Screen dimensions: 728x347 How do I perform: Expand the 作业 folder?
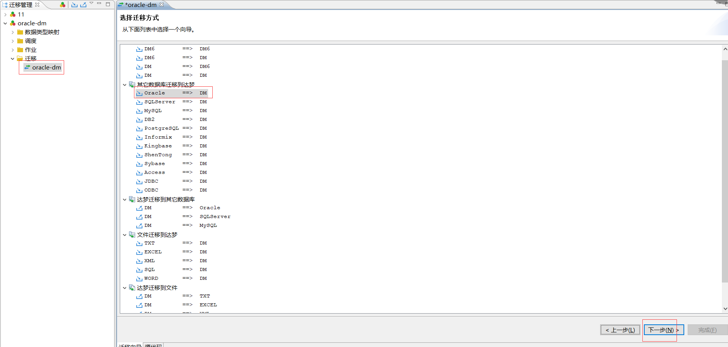(x=13, y=50)
